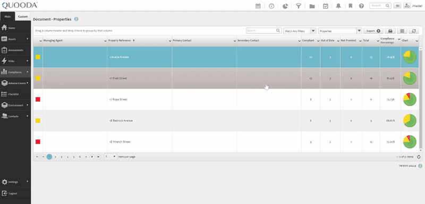Open the pie chart reports icon
This screenshot has height=204, width=425.
point(285,6)
